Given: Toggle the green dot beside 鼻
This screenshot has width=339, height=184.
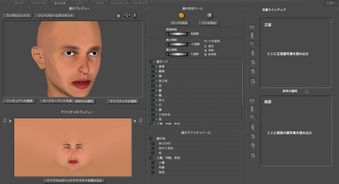Looking at the screenshot, I should [157, 110].
